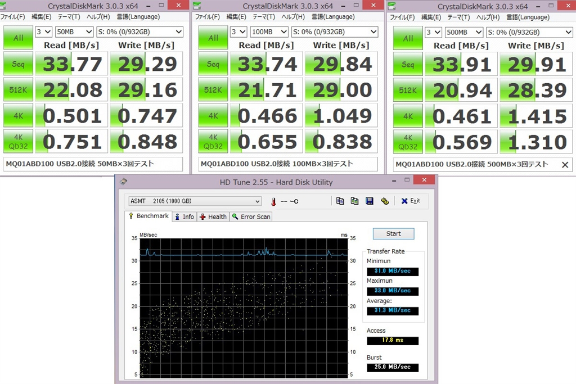Open ヘルプ(H) menu in 500MB window
This screenshot has width=576, height=384.
point(488,17)
